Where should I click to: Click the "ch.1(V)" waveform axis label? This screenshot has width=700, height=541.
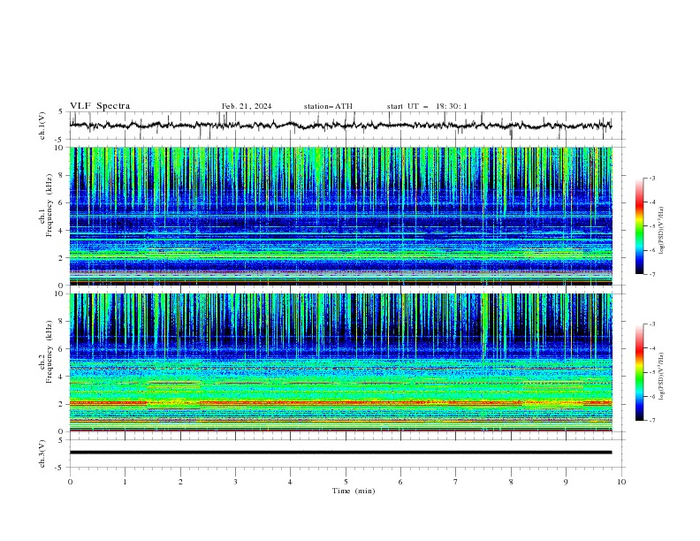pyautogui.click(x=42, y=126)
